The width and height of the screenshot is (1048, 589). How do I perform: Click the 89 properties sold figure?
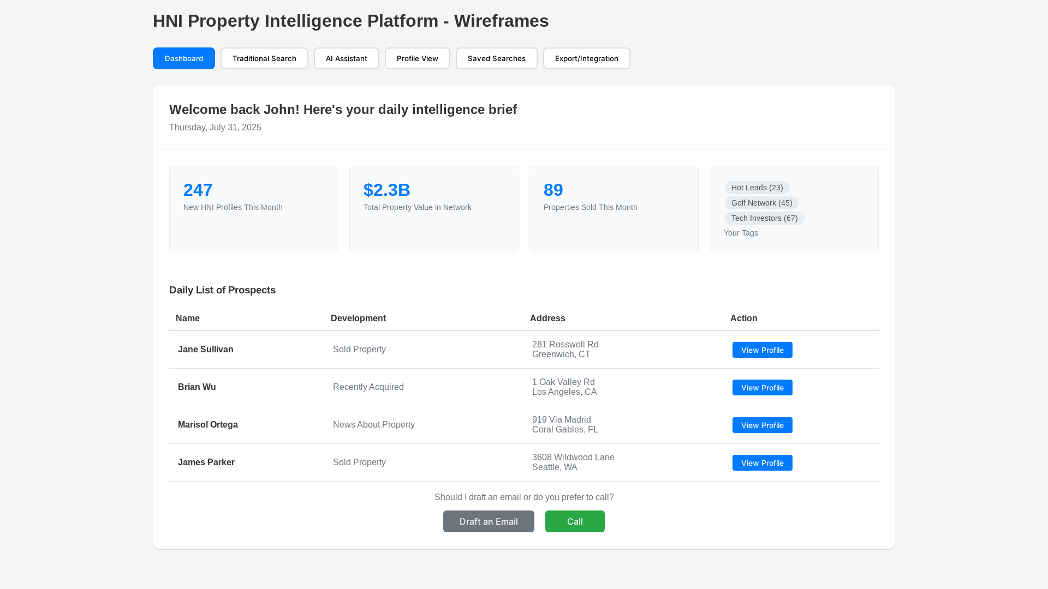click(x=553, y=190)
